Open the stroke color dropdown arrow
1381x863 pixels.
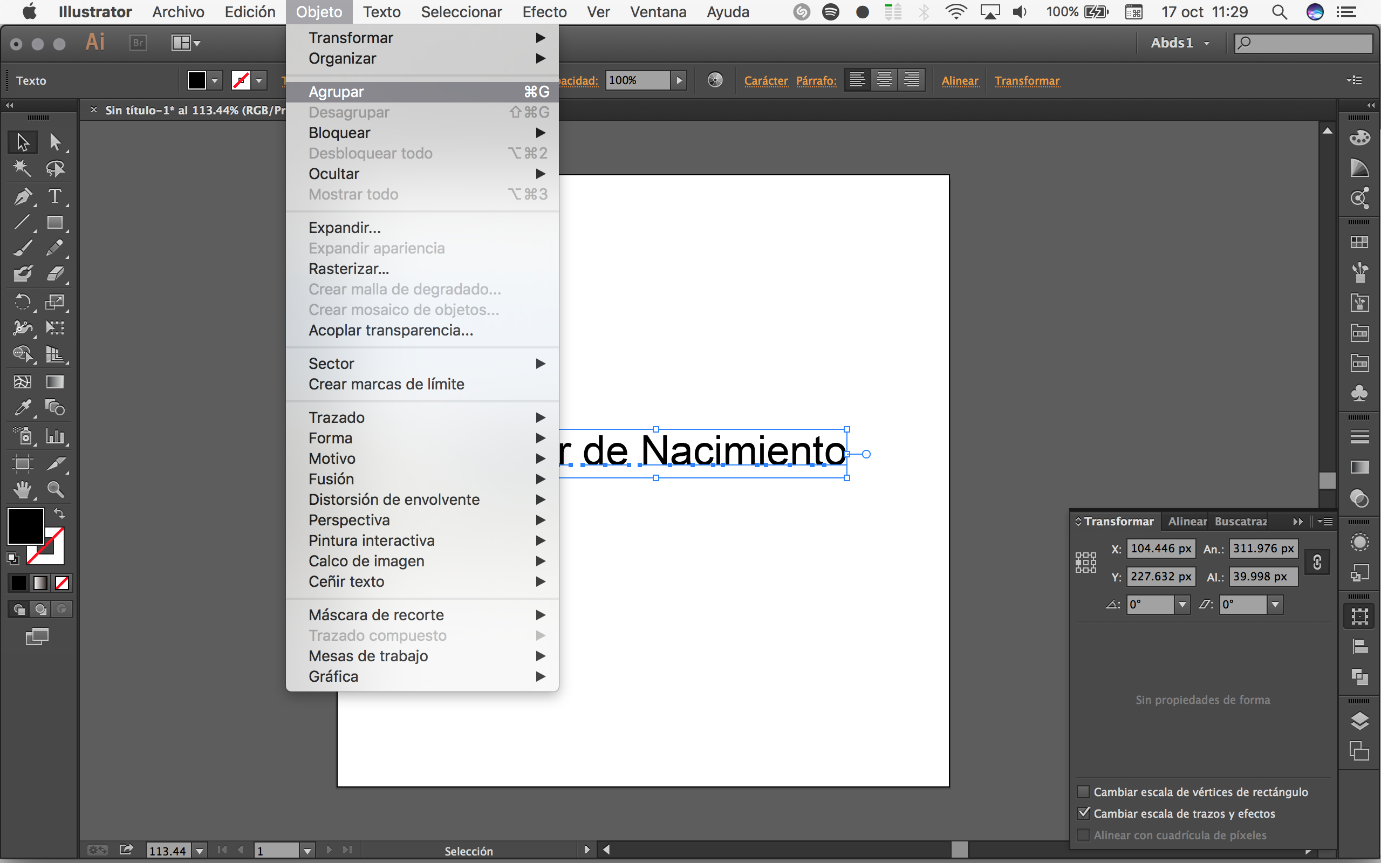point(259,80)
